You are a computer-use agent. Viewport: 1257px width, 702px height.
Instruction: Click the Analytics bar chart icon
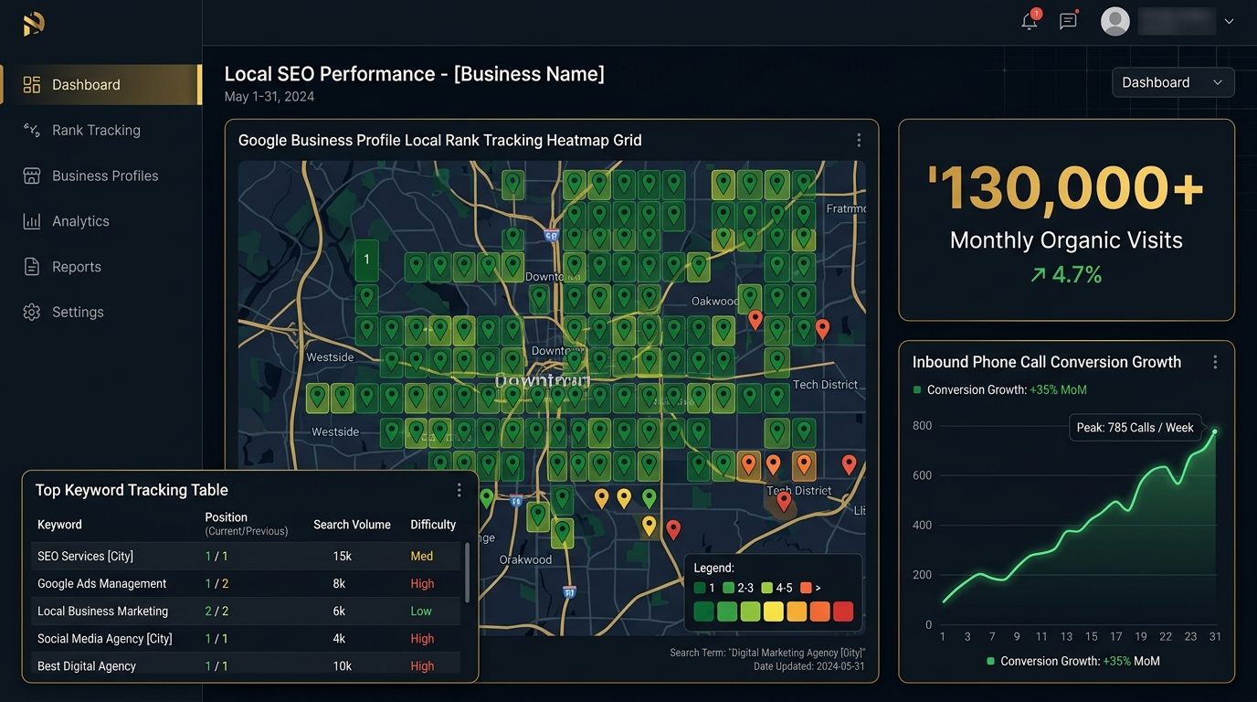tap(32, 221)
